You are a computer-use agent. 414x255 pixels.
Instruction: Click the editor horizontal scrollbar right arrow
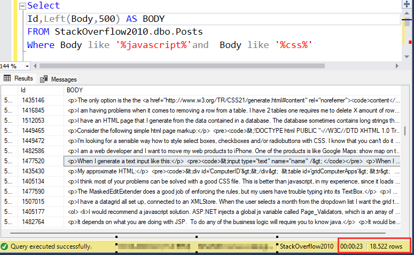[397, 66]
